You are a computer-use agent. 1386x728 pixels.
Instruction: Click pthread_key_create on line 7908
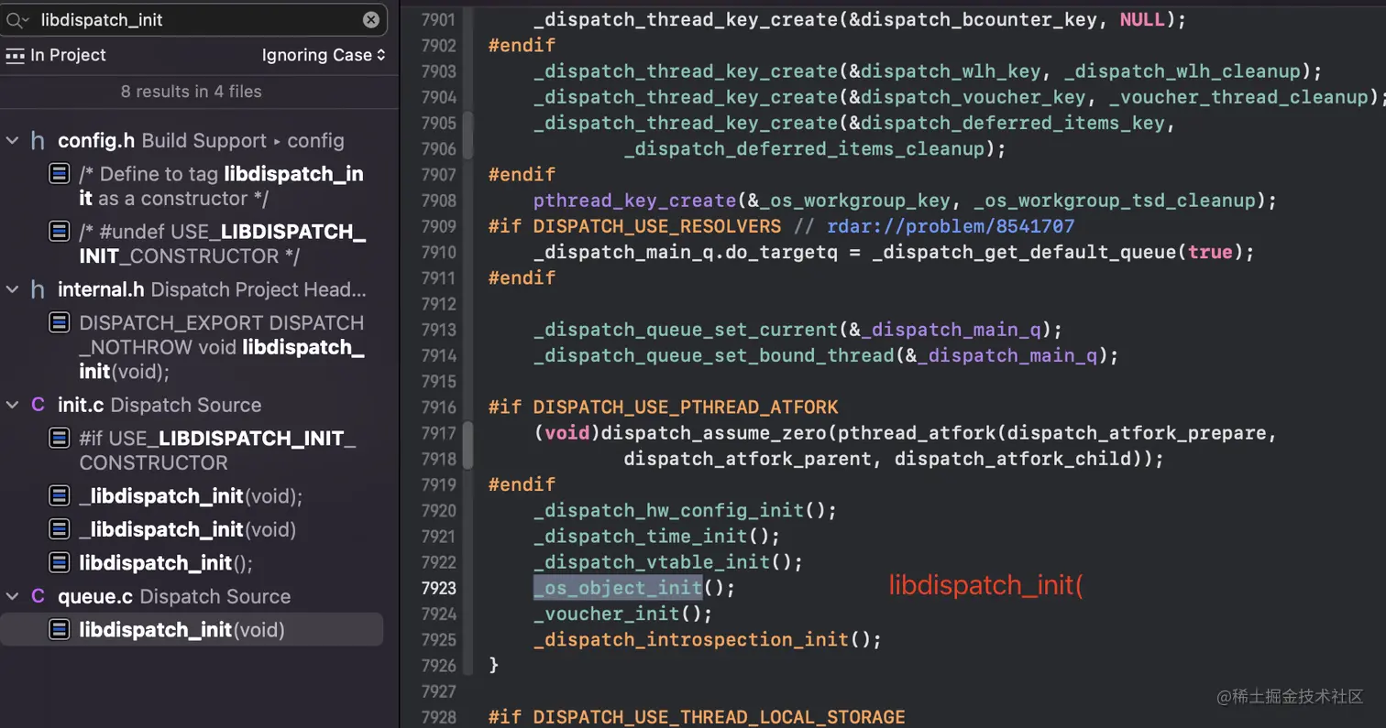[x=634, y=200]
